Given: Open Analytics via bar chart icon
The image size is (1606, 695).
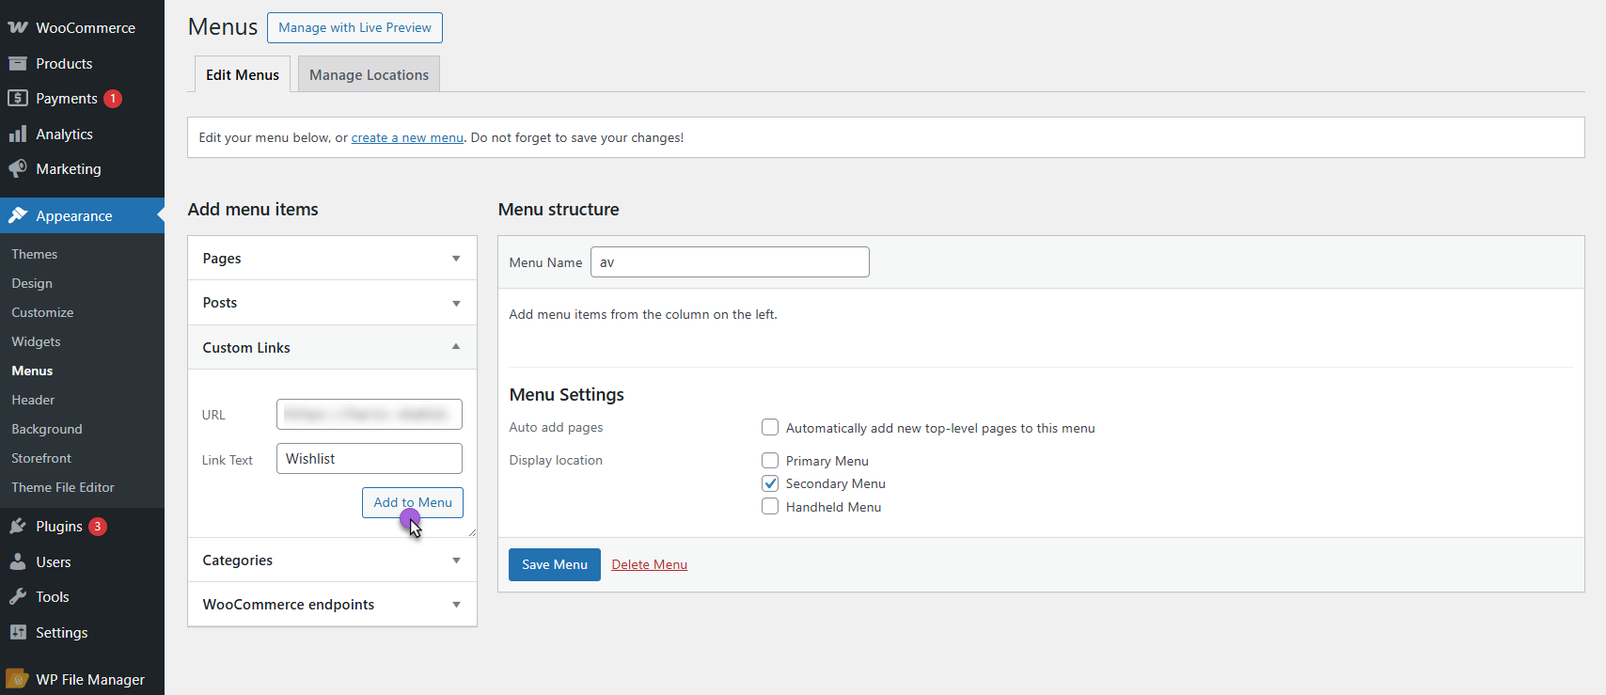Looking at the screenshot, I should pyautogui.click(x=18, y=134).
